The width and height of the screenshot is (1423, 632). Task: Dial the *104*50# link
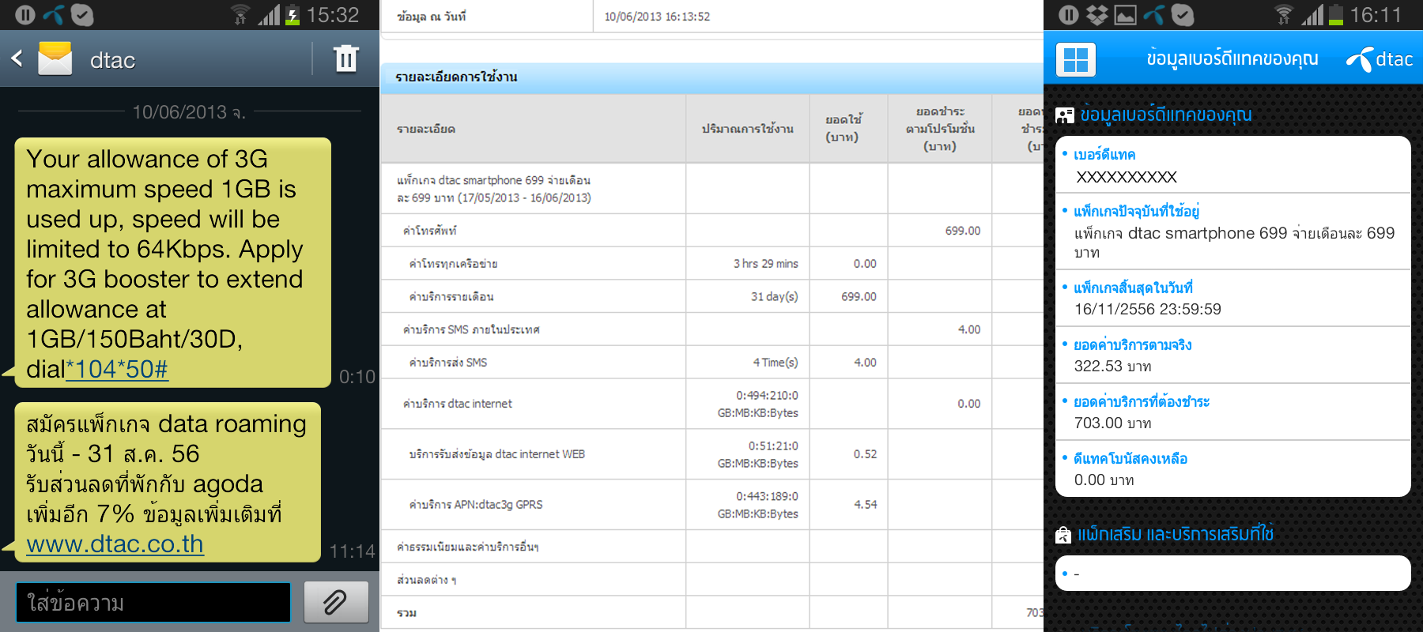[117, 369]
